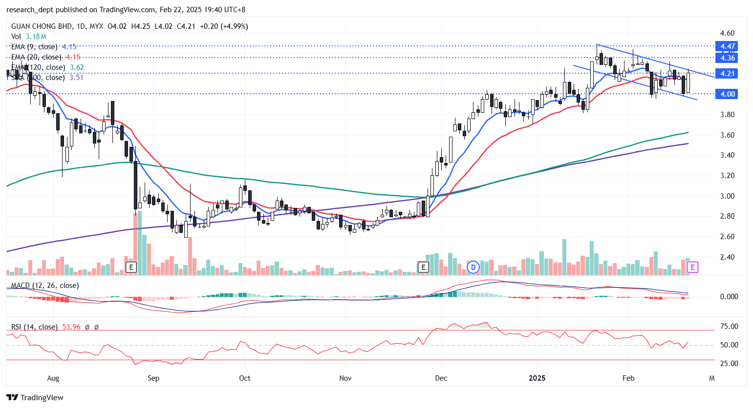Click the Sep label on time axis
The image size is (753, 408).
pos(153,378)
